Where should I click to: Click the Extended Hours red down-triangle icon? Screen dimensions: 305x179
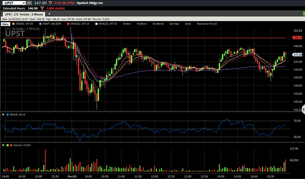[x=42, y=8]
